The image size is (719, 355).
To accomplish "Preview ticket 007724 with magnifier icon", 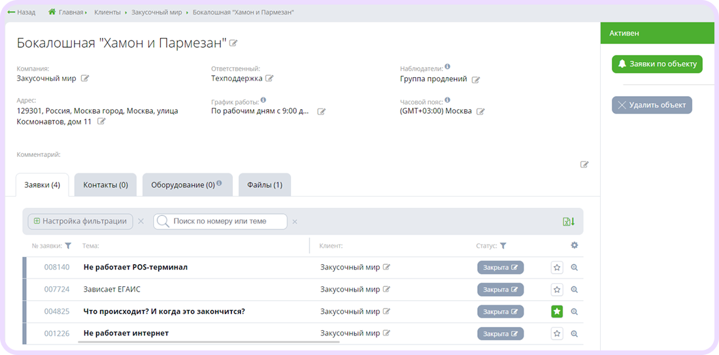I will 574,290.
